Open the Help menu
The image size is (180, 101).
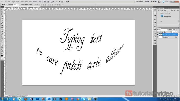40,2
